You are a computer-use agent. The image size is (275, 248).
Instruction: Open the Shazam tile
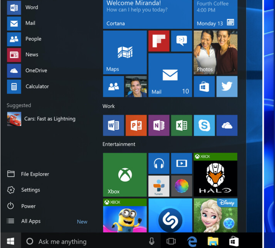coord(170,215)
